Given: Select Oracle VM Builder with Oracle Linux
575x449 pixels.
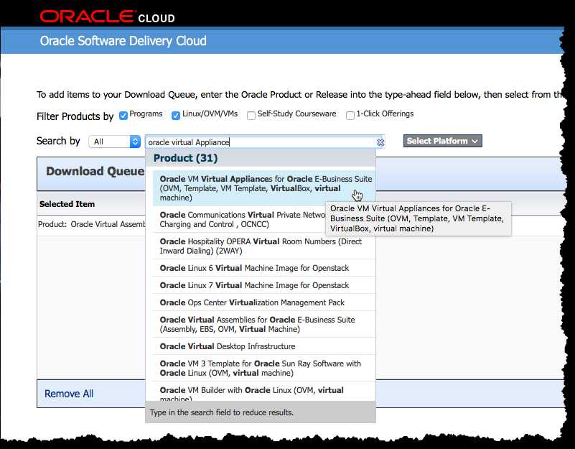Looking at the screenshot, I should click(x=264, y=392).
